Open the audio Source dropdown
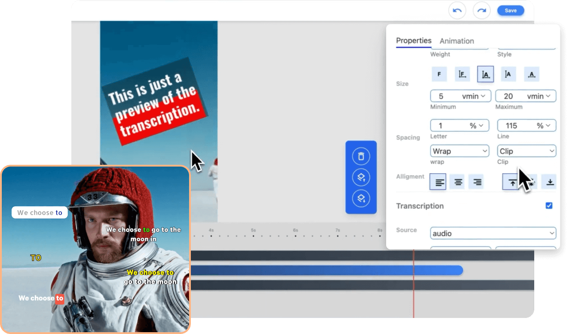This screenshot has height=334, width=569. 493,233
